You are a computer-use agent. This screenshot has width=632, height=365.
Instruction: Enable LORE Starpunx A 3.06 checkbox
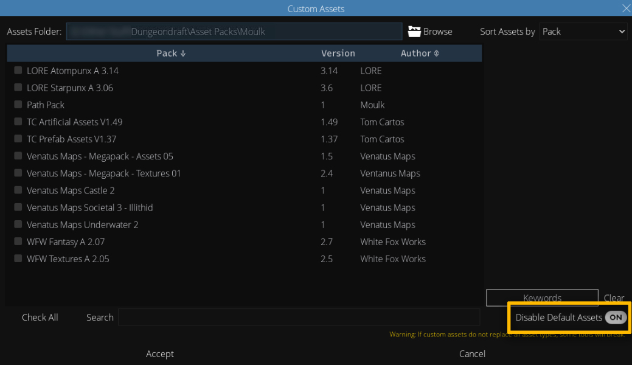click(18, 88)
